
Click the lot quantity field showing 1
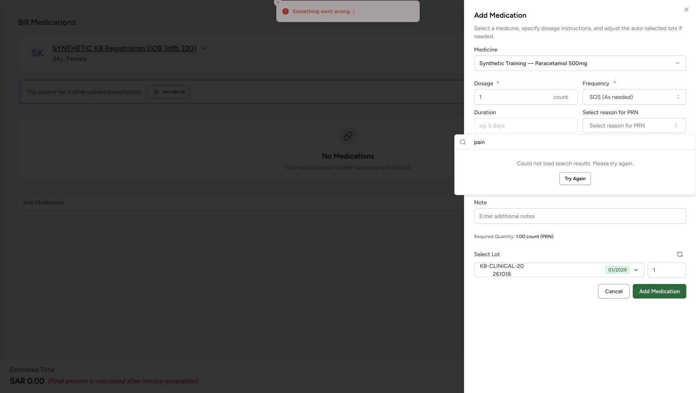[667, 270]
